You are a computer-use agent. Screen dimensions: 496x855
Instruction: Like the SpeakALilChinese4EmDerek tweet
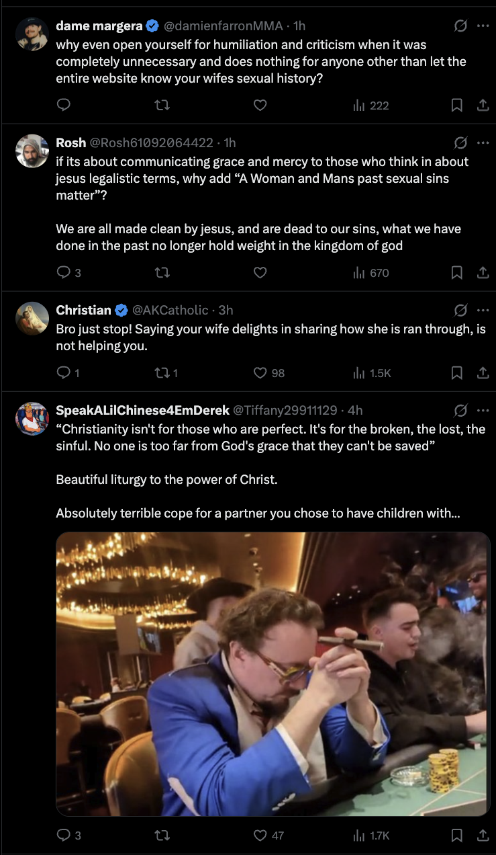pos(260,836)
